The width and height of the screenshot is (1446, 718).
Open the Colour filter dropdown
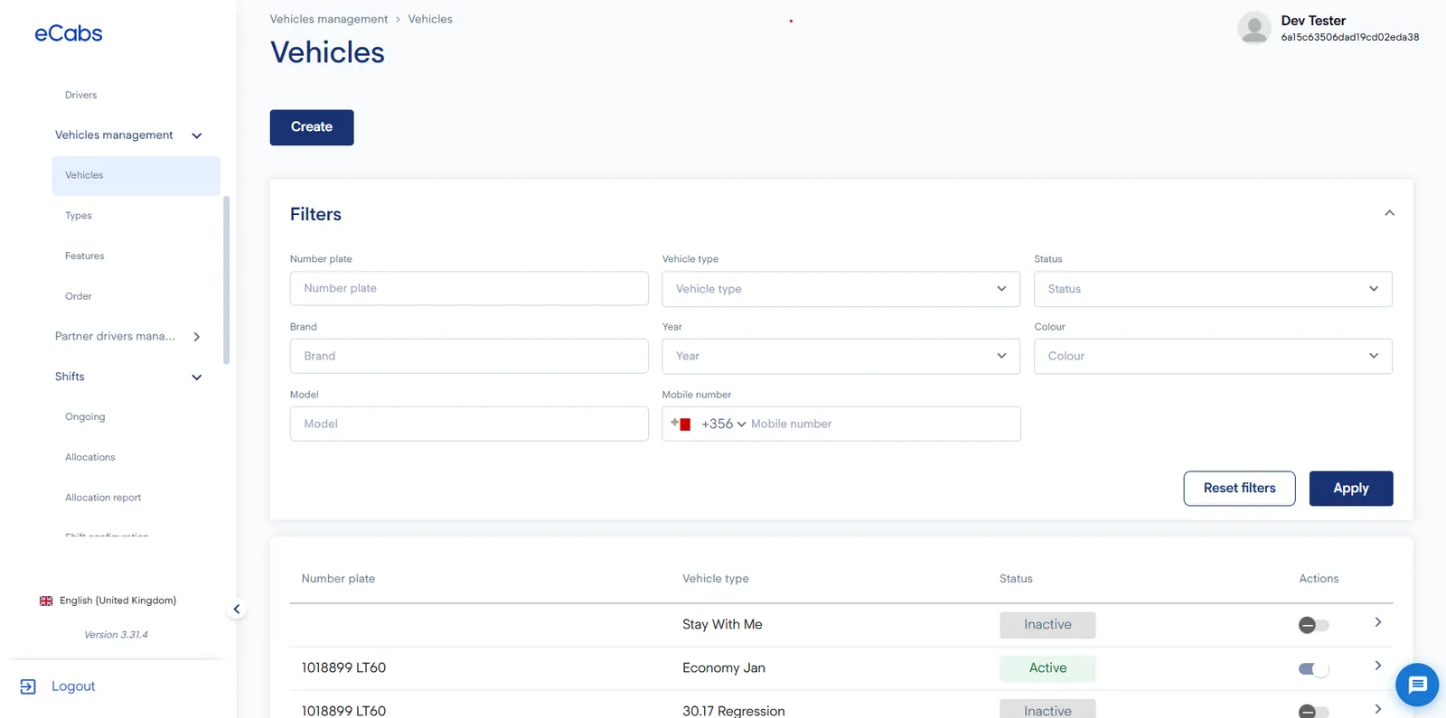1213,356
